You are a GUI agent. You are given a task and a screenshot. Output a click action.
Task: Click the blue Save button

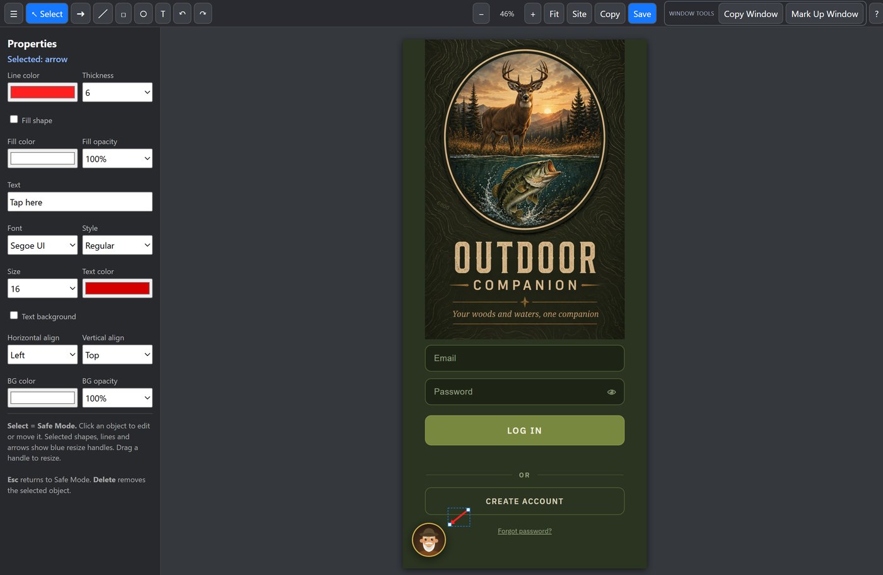coord(642,14)
